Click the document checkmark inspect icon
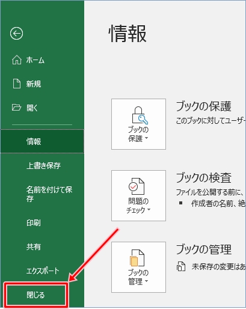 point(137,186)
